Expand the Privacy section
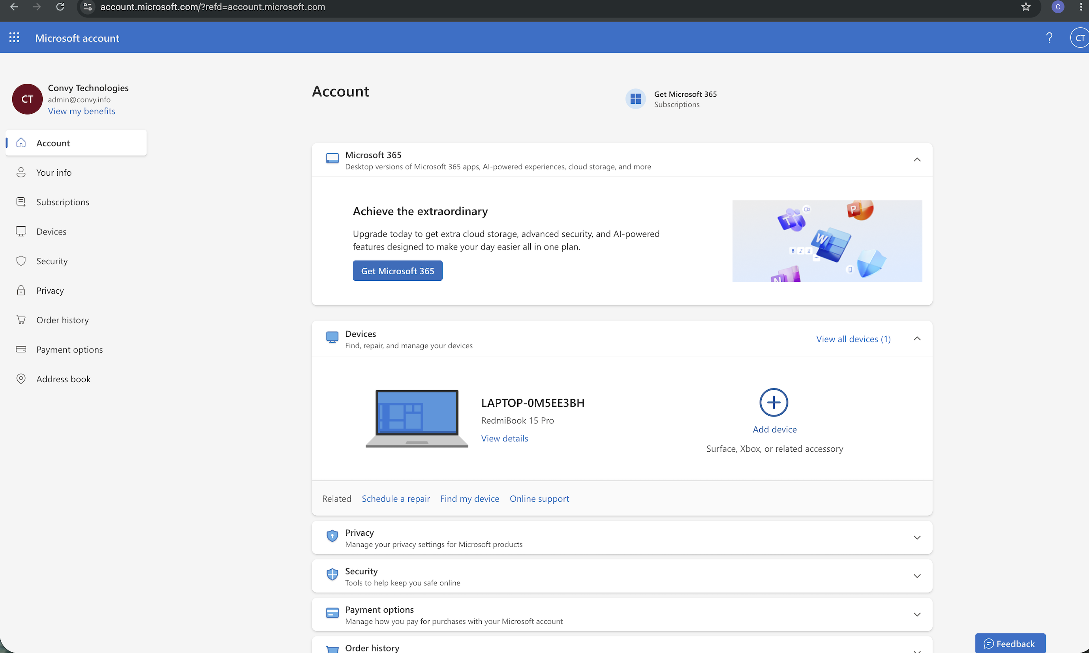 917,538
